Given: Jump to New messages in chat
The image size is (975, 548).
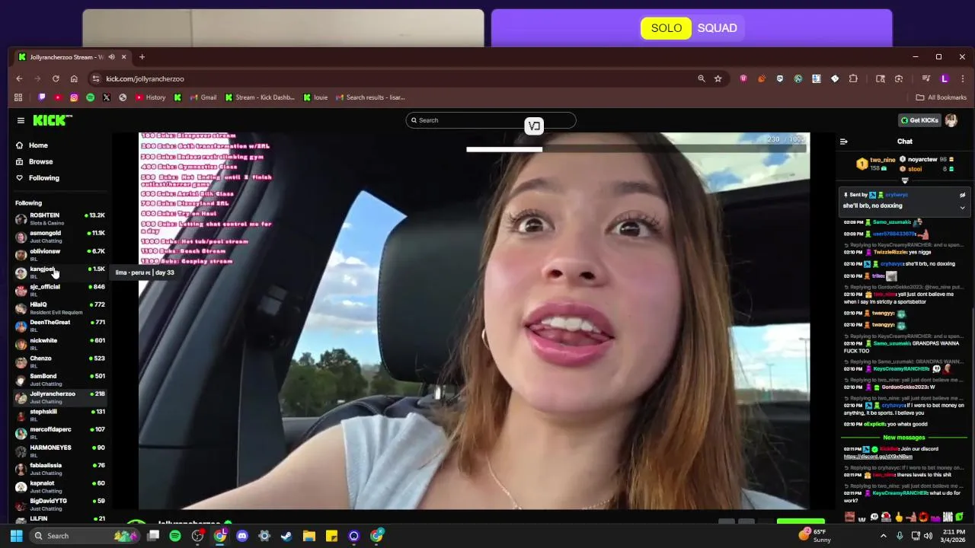Looking at the screenshot, I should click(x=903, y=438).
